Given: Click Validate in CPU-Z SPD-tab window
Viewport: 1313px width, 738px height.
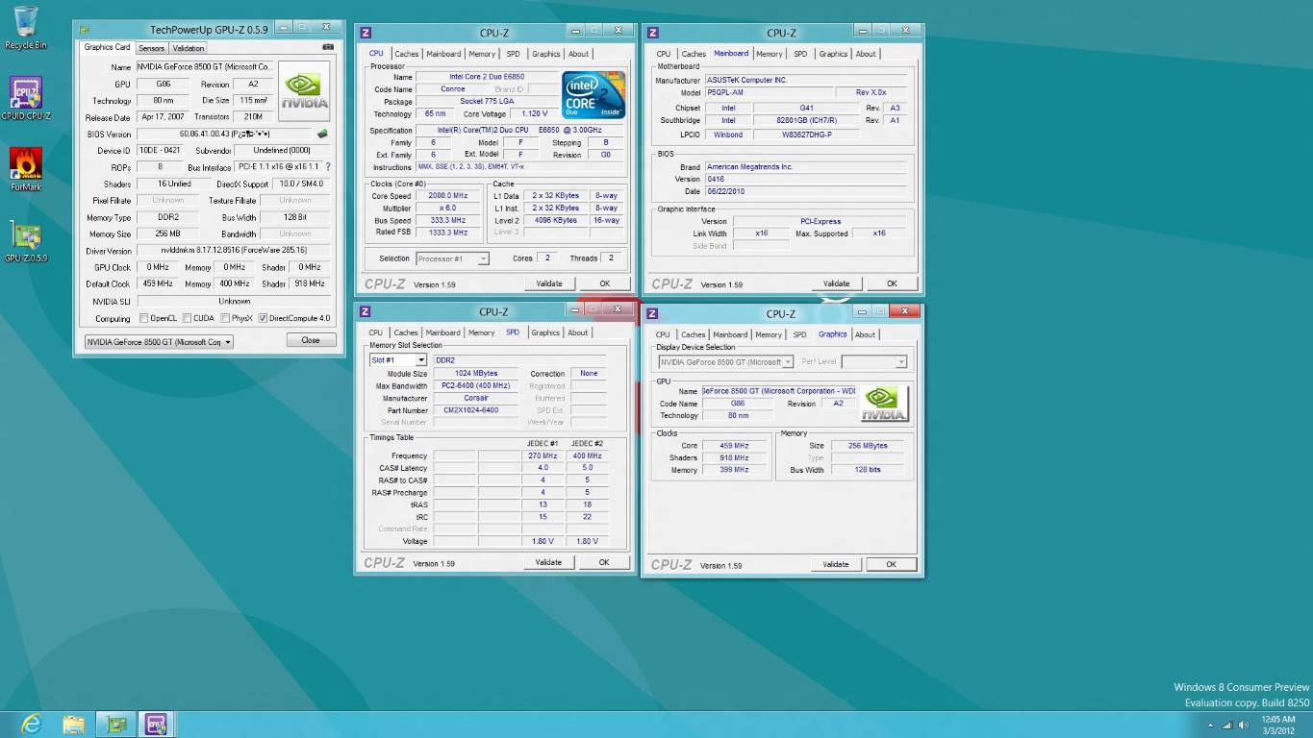Looking at the screenshot, I should [x=548, y=562].
